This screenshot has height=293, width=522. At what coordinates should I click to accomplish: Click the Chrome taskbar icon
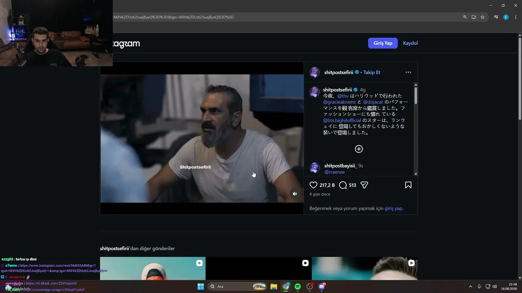[x=286, y=286]
